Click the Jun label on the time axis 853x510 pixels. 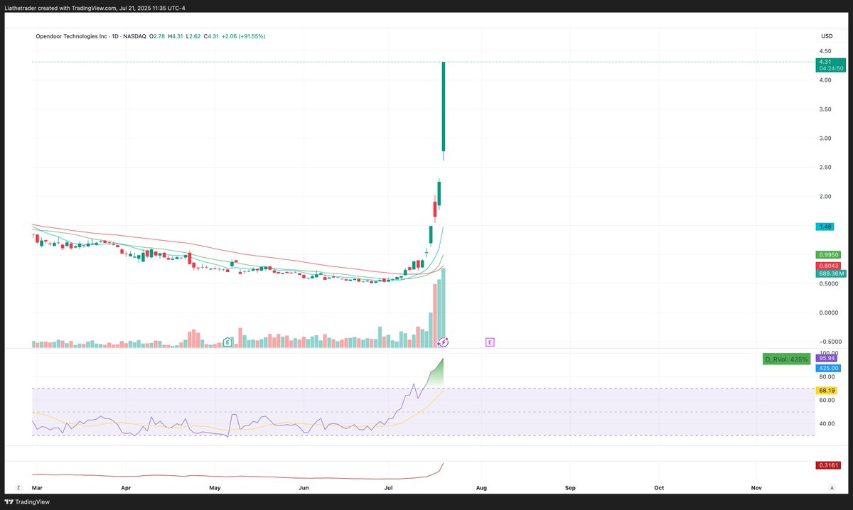tap(304, 488)
